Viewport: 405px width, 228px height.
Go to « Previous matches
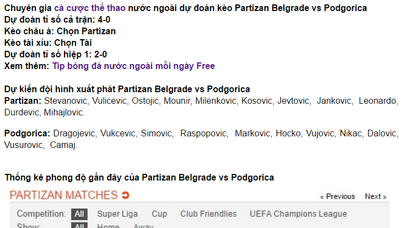tap(338, 197)
